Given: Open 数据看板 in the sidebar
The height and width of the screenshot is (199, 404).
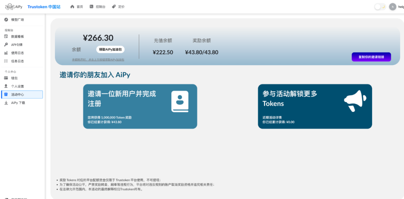Looking at the screenshot, I should (18, 37).
